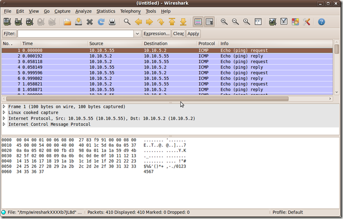Image resolution: width=343 pixels, height=219 pixels.
Task: Go back in packet history
Action: pyautogui.click(x=138, y=22)
